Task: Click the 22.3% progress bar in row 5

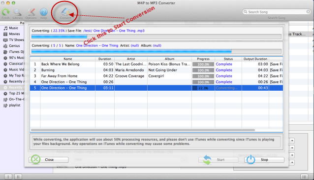Action: (x=203, y=88)
